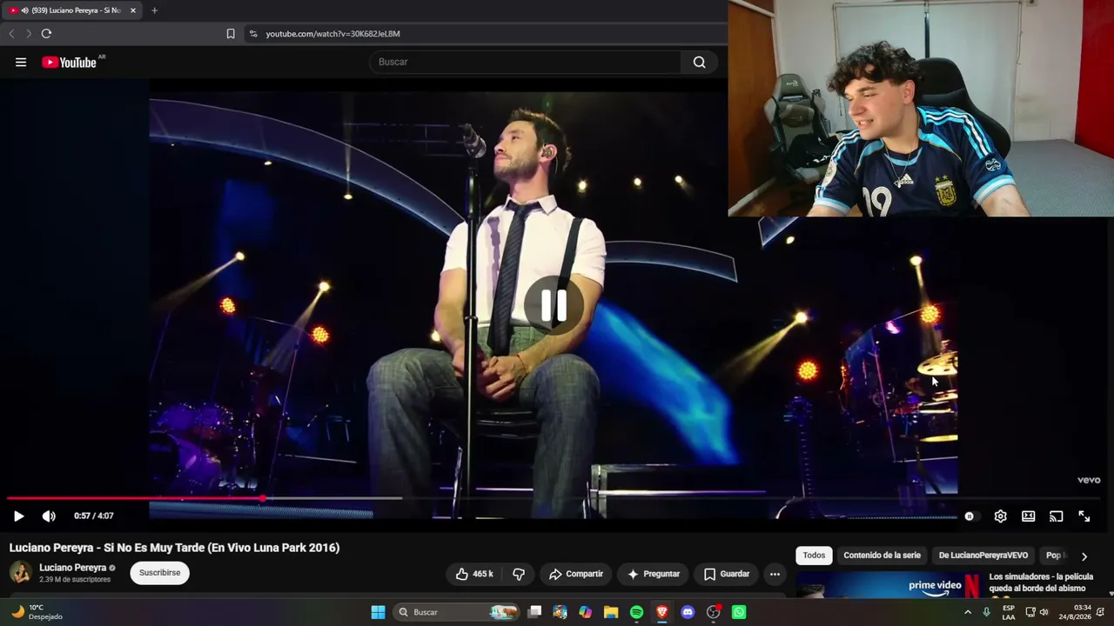The height and width of the screenshot is (626, 1114).
Task: Open more actions three-dot menu
Action: tap(775, 574)
